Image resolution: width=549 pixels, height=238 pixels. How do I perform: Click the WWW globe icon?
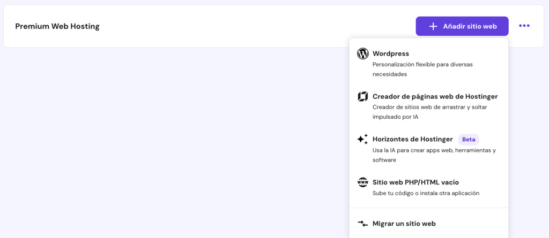click(x=363, y=182)
